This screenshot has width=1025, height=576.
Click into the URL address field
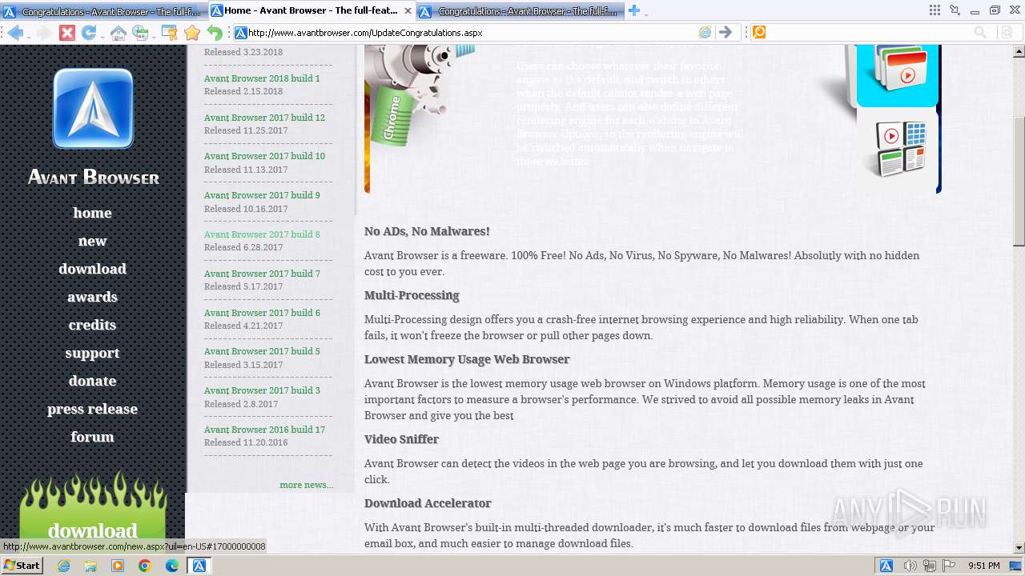(471, 33)
